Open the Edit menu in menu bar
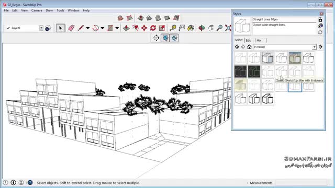This screenshot has width=335, height=188. click(15, 10)
